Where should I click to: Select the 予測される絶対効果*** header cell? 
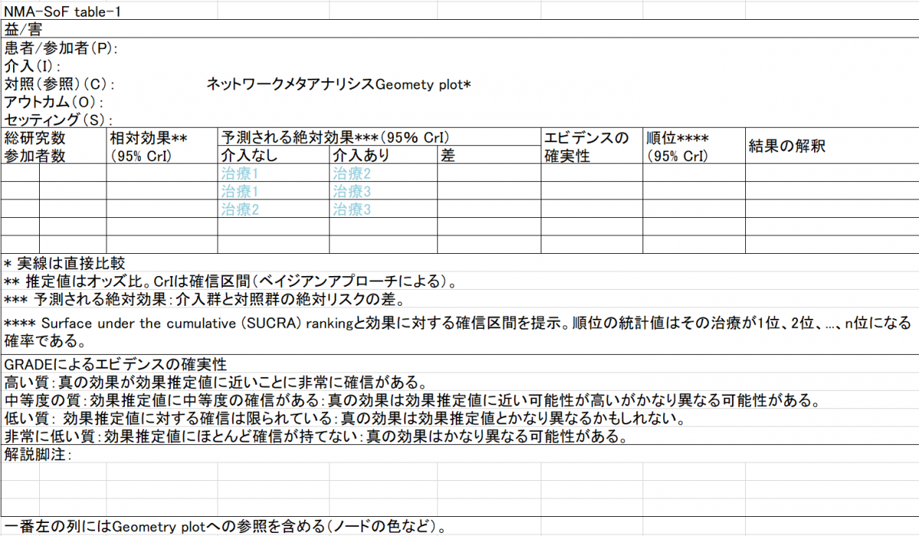point(335,138)
